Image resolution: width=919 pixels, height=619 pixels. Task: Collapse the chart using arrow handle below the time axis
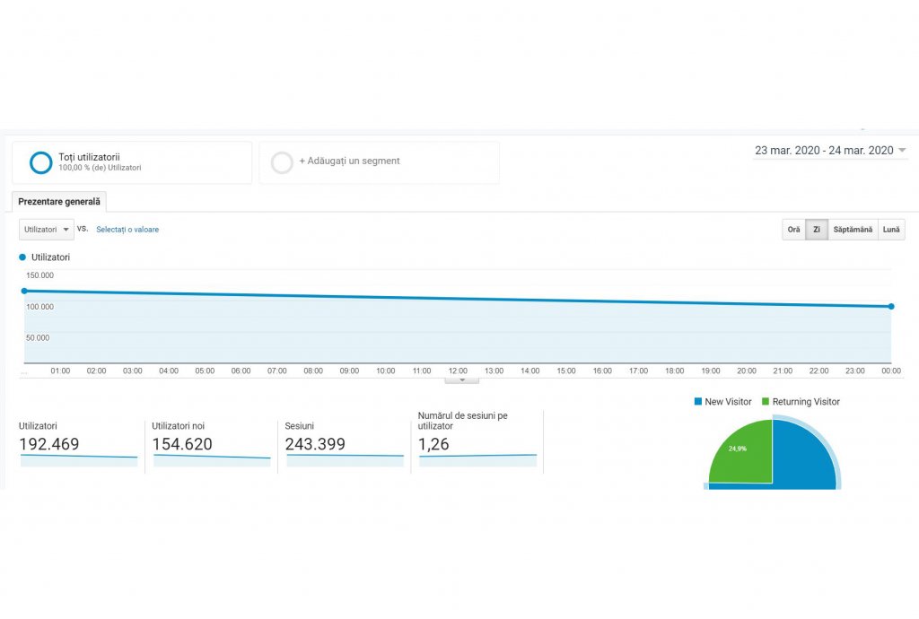462,380
